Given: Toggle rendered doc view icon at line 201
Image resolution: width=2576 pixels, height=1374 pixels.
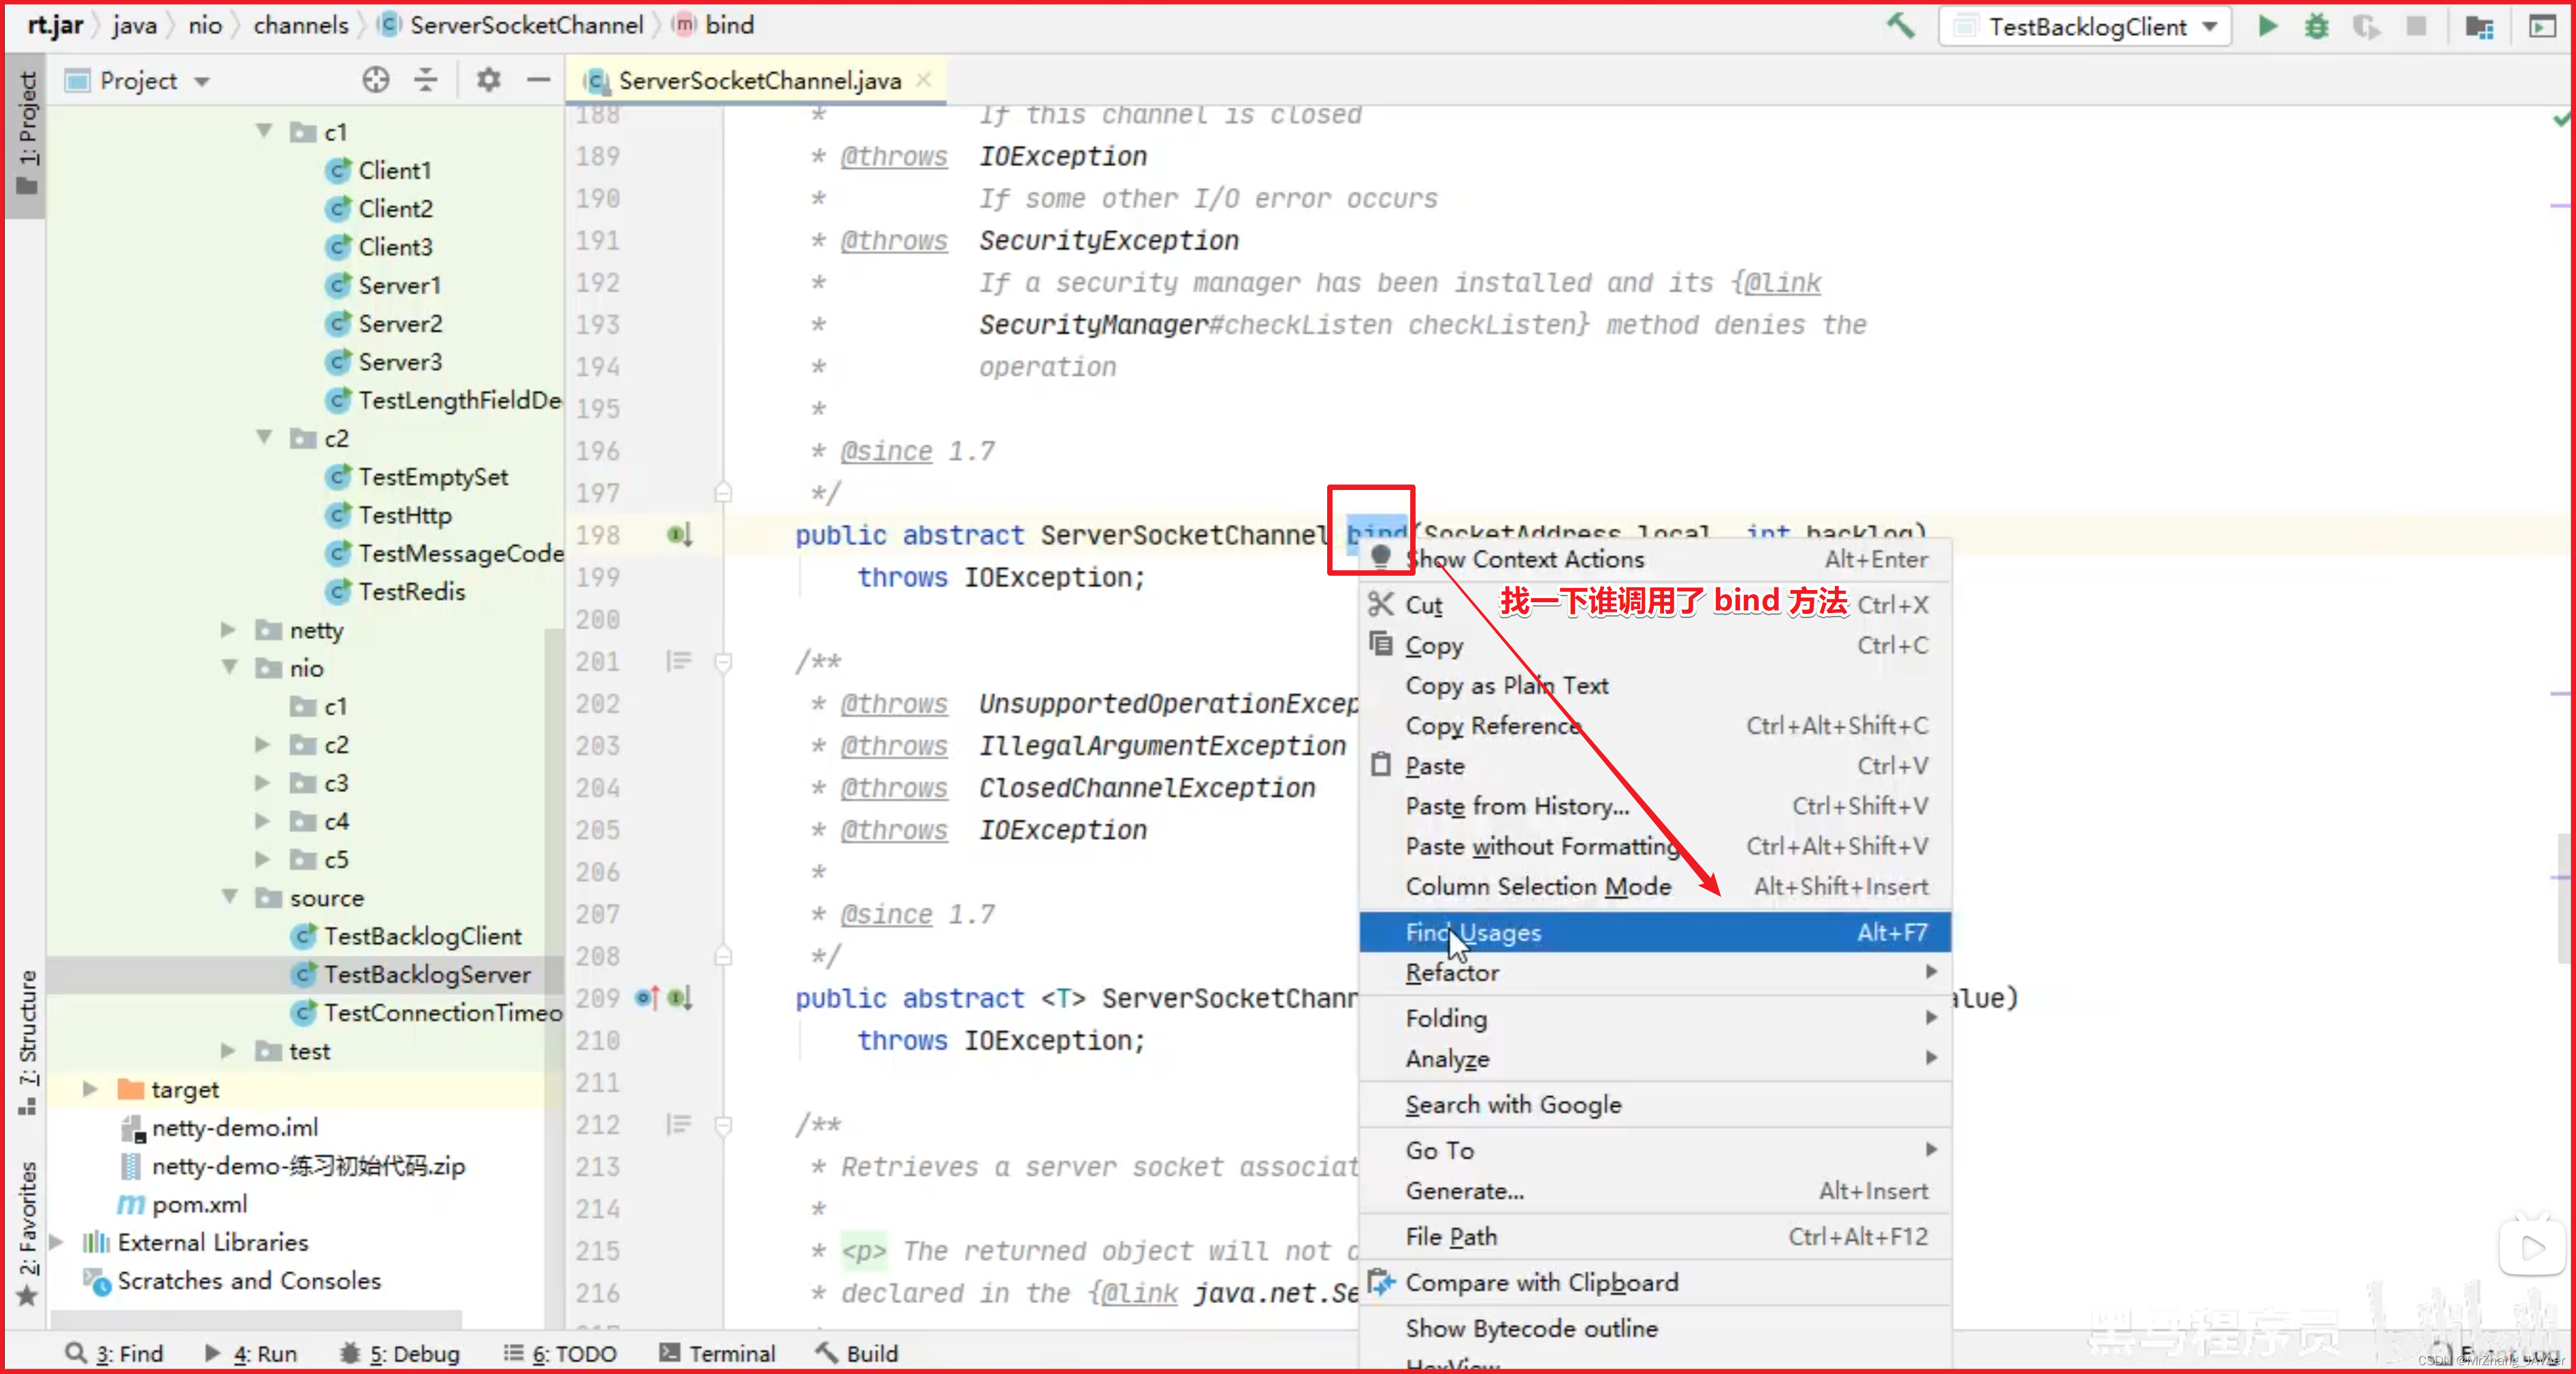Looking at the screenshot, I should pyautogui.click(x=679, y=661).
